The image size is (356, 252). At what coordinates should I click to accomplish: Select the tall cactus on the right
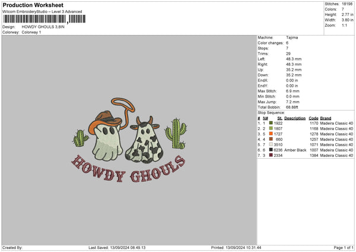(175, 134)
